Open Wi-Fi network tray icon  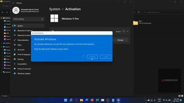(164, 100)
